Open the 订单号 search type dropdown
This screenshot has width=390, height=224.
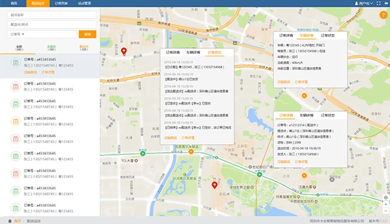[17, 34]
